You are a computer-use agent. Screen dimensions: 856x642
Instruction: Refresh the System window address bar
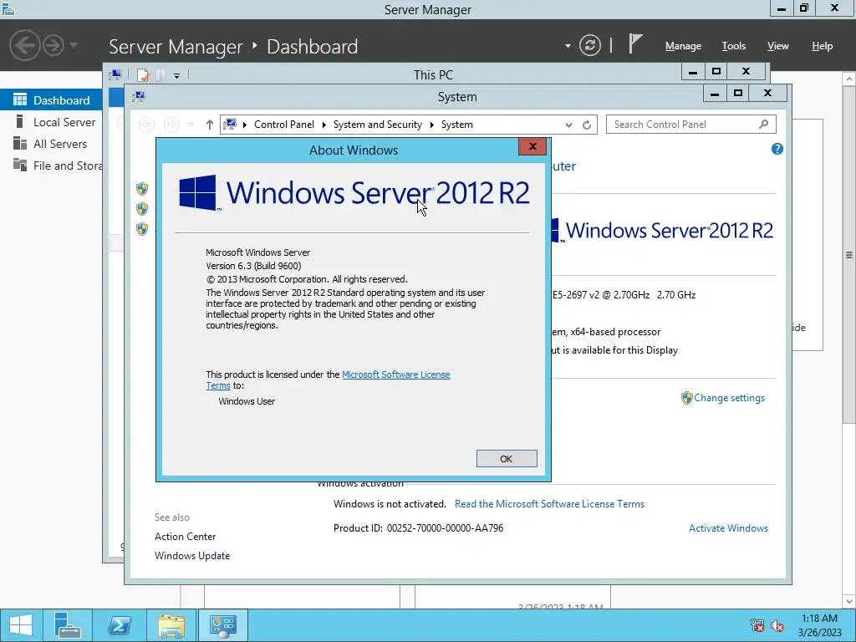pos(587,125)
